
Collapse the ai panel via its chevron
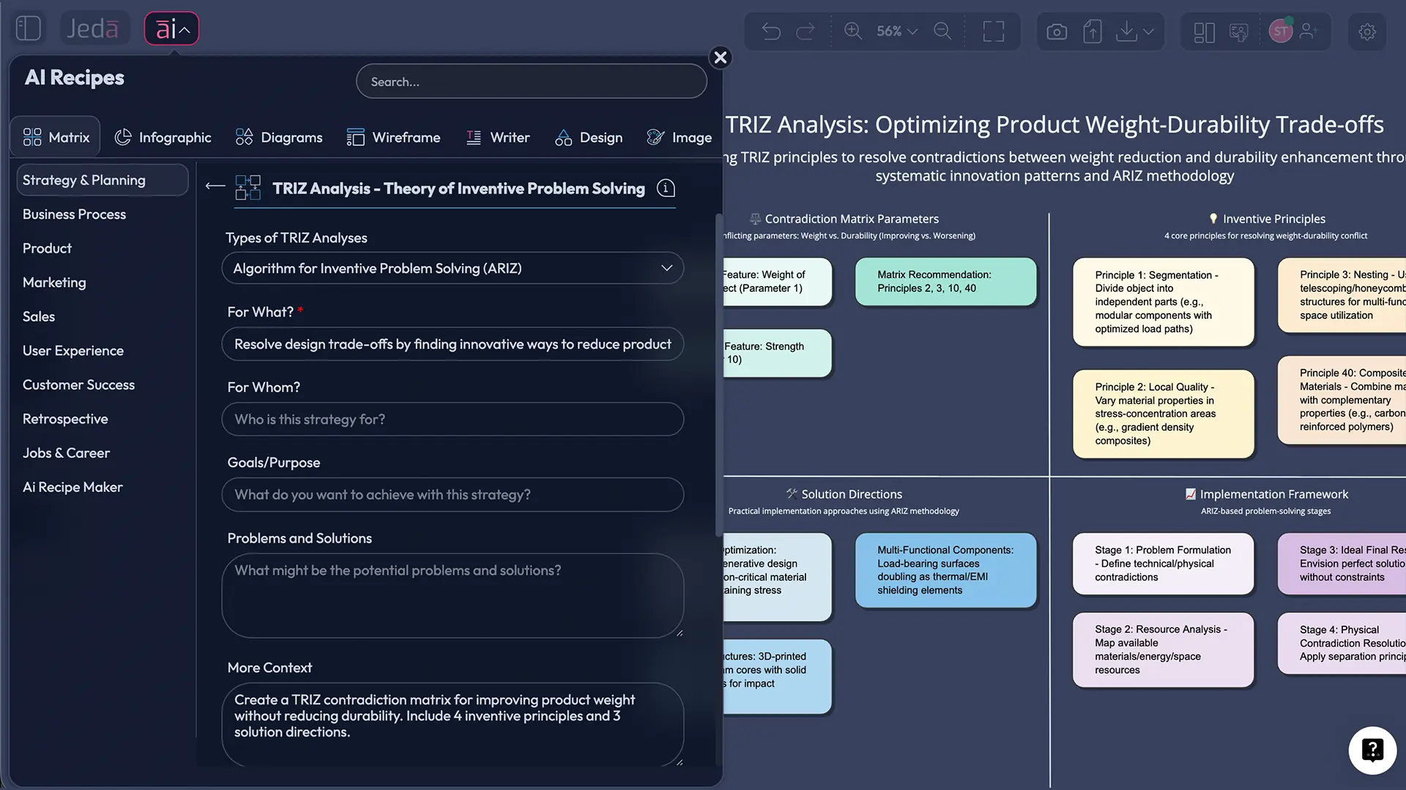pyautogui.click(x=185, y=29)
